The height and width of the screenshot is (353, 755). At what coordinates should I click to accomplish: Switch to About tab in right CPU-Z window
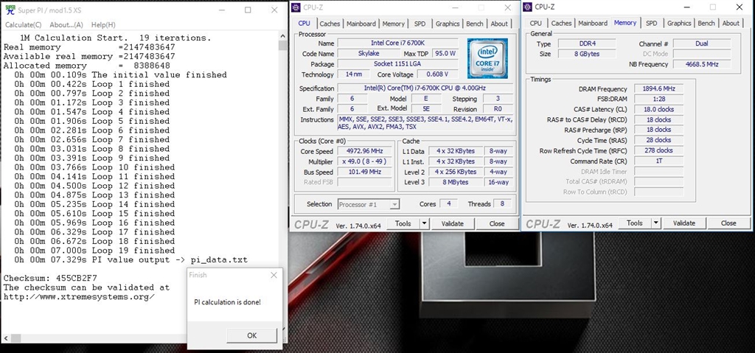[731, 23]
